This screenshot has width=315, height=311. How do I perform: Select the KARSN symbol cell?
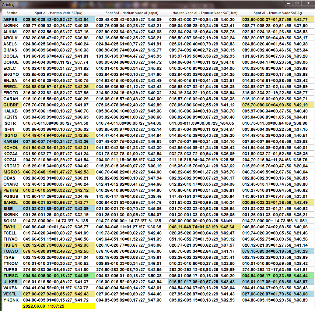[x=12, y=141]
